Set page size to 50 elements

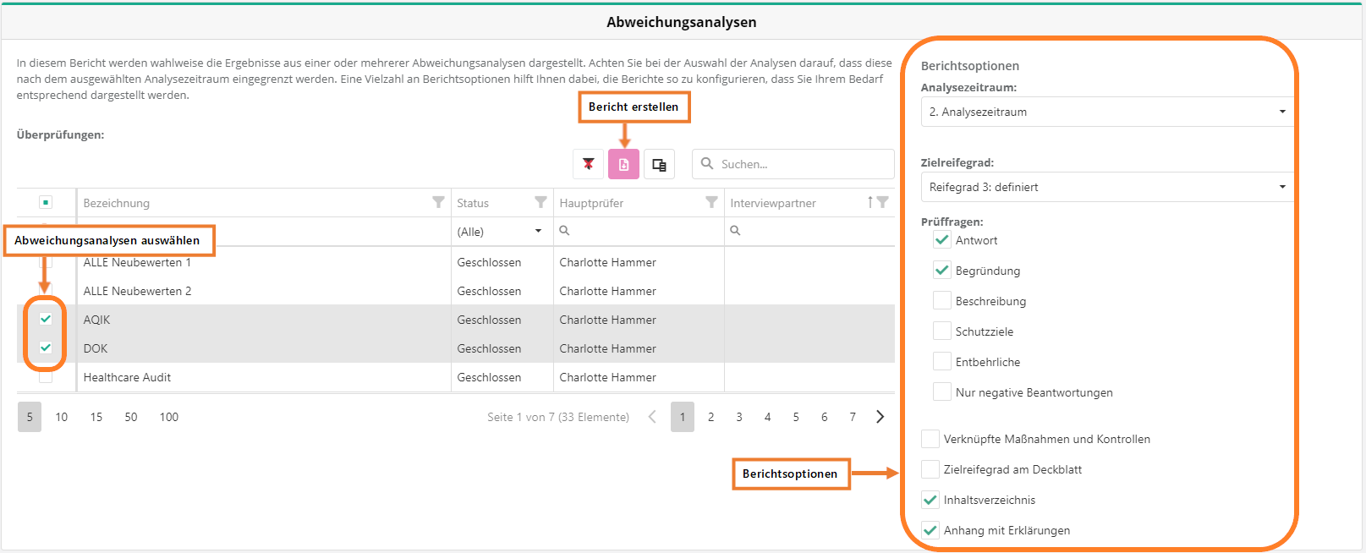pyautogui.click(x=131, y=417)
